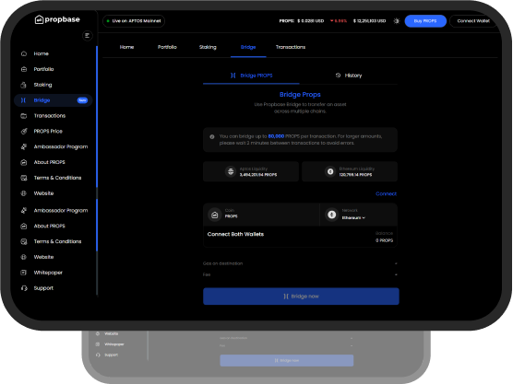Screen dimensions: 513x384
Task: Click the blue Connect link
Action: [386, 193]
